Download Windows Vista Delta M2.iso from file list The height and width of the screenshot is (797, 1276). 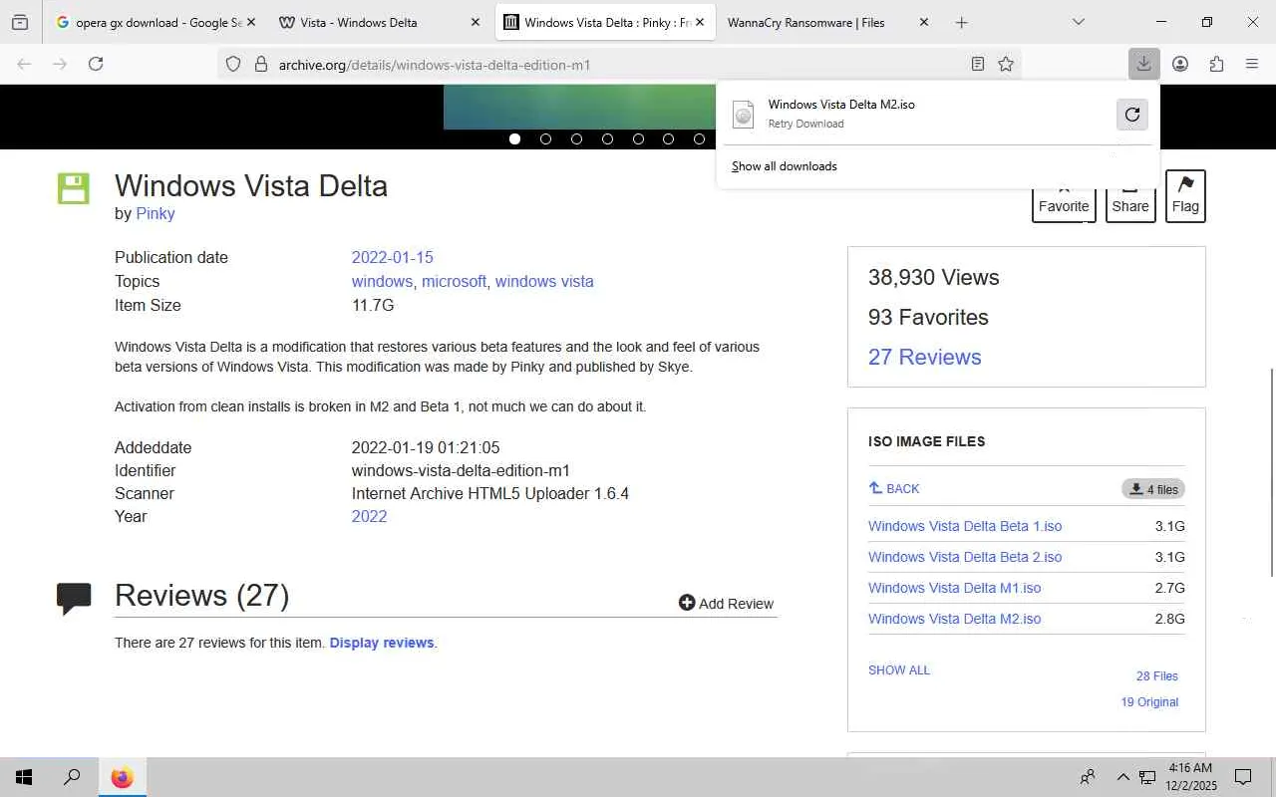tap(954, 619)
